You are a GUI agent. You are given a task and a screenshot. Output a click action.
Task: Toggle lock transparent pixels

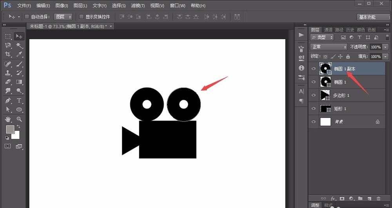pos(325,57)
